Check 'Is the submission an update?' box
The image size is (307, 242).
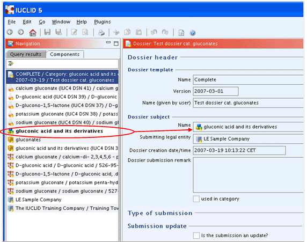tap(196, 236)
